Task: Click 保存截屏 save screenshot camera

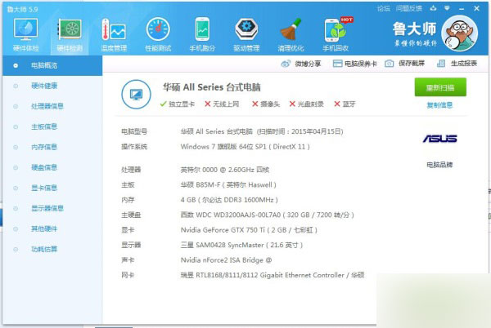Action: coord(404,64)
